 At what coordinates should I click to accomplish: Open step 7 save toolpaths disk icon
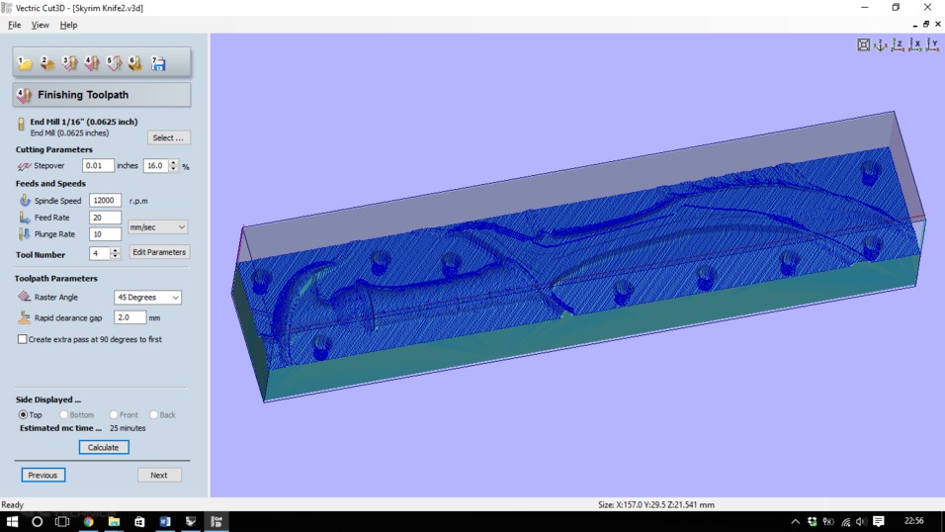tap(158, 63)
